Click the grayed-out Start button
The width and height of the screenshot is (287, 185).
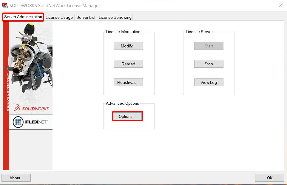209,46
